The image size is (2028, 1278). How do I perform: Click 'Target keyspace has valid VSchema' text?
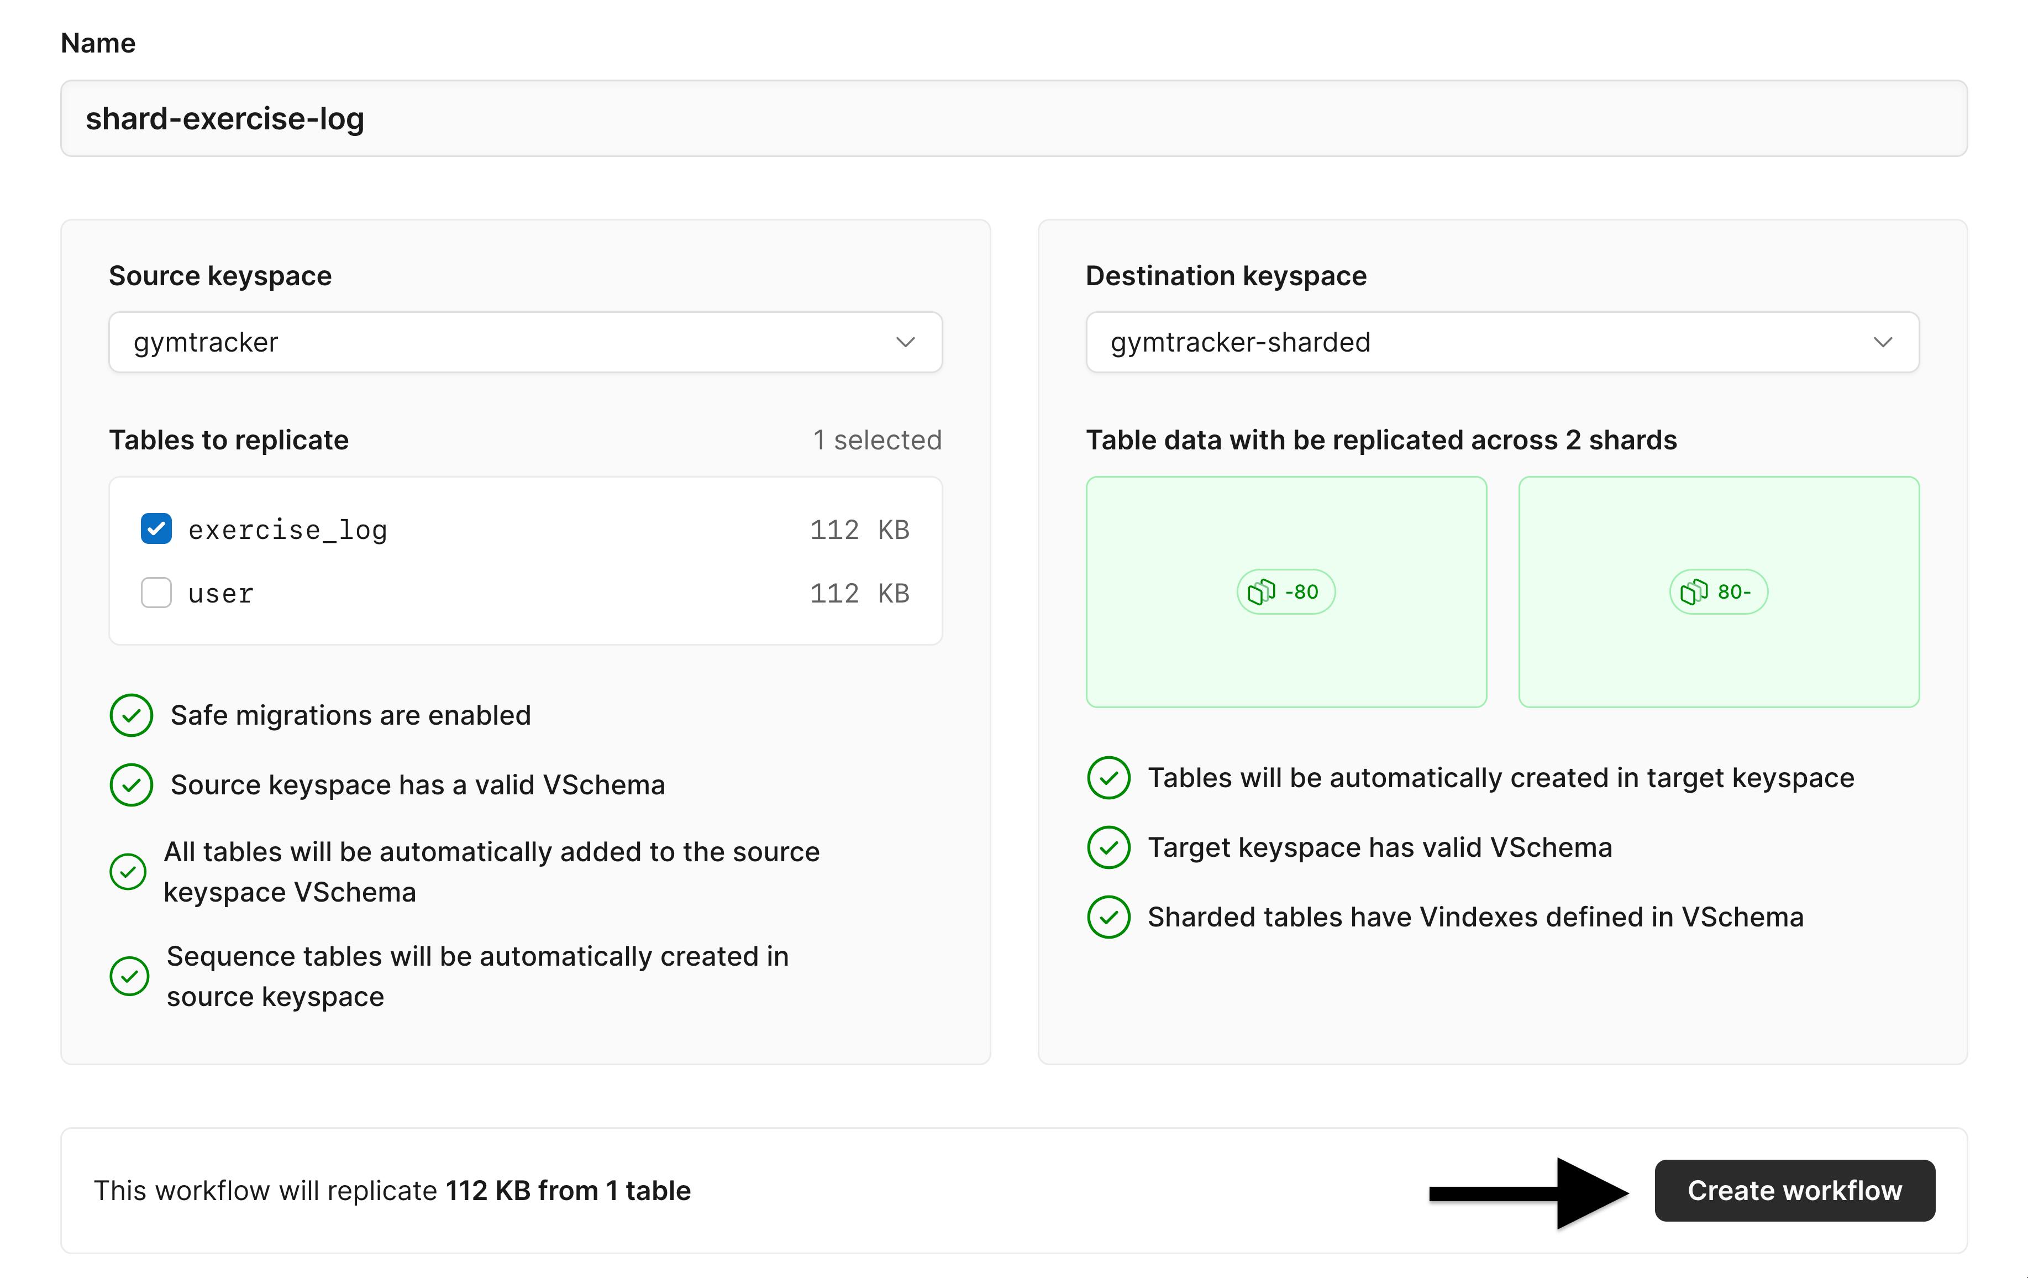click(1379, 847)
